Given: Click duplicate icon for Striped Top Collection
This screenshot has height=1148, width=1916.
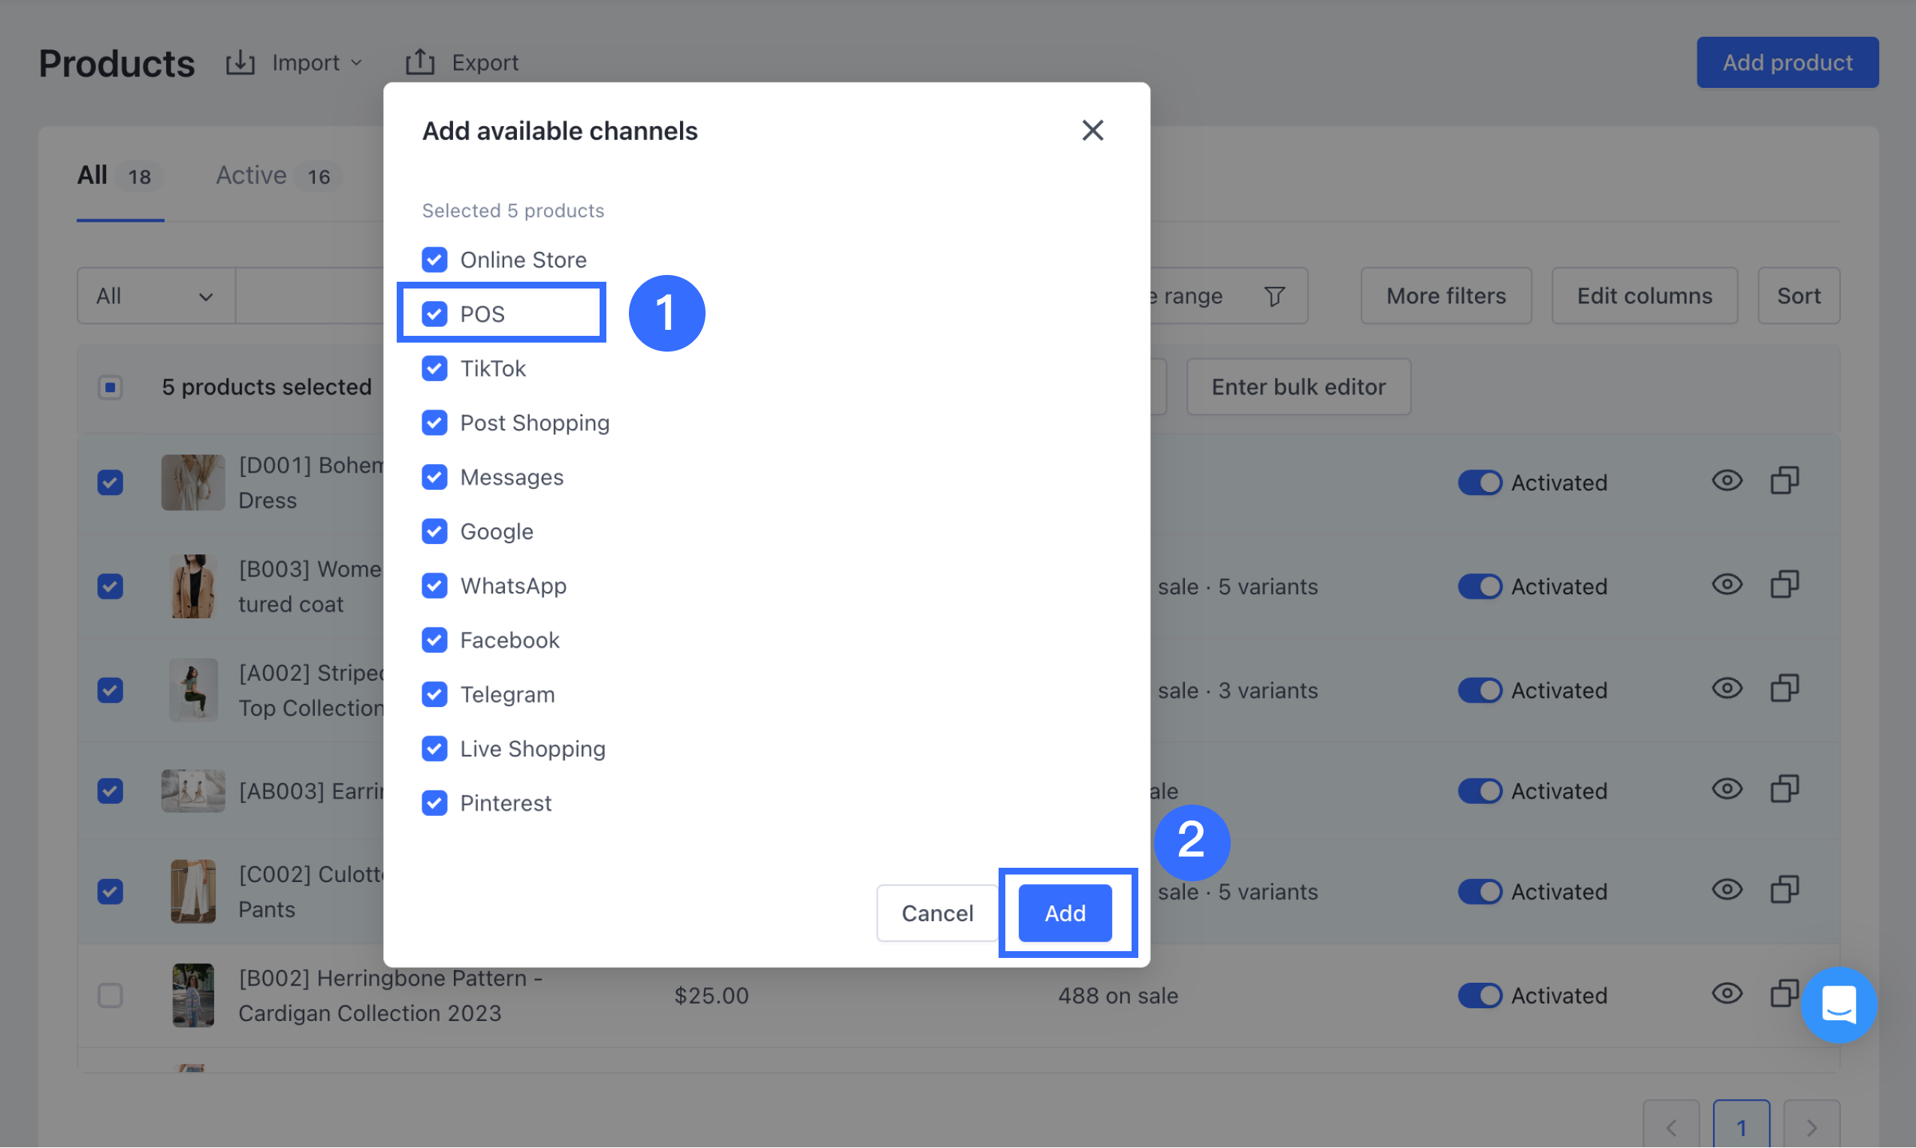Looking at the screenshot, I should click(x=1784, y=688).
